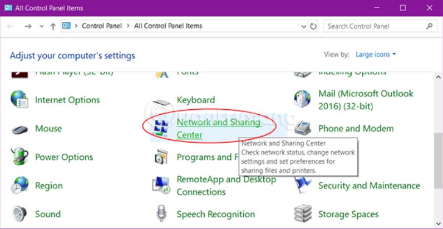Click the vertical scrollbar thumb

coord(438,162)
